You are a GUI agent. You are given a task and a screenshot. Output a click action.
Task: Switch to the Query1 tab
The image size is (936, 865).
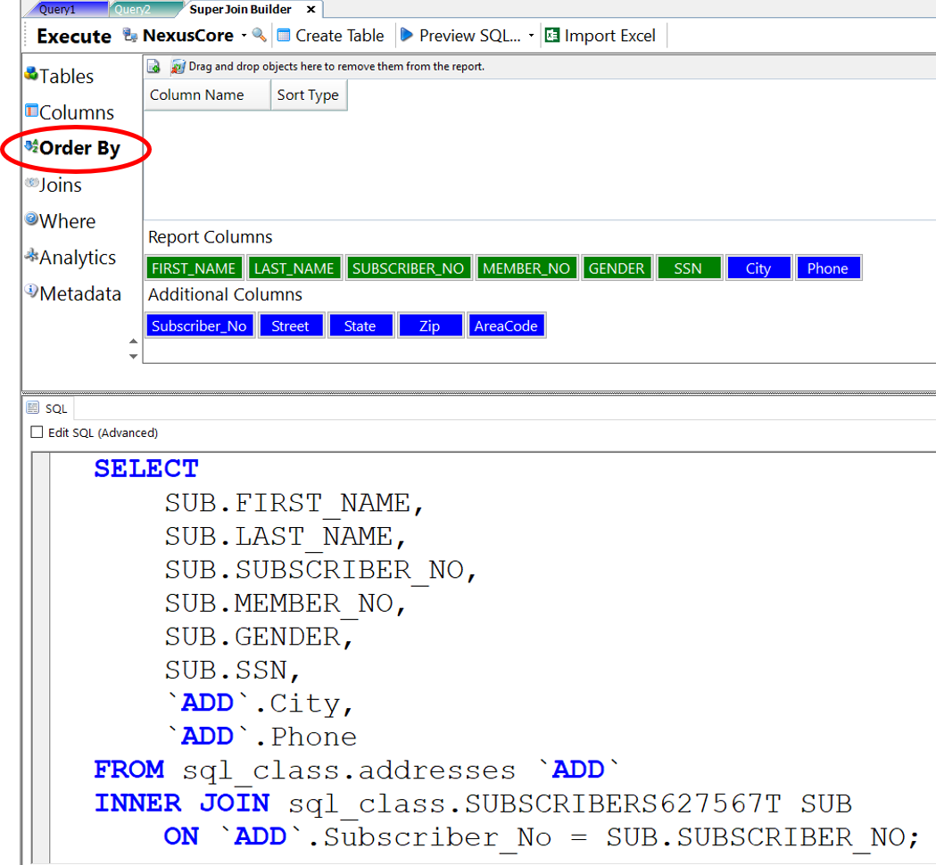[x=56, y=10]
